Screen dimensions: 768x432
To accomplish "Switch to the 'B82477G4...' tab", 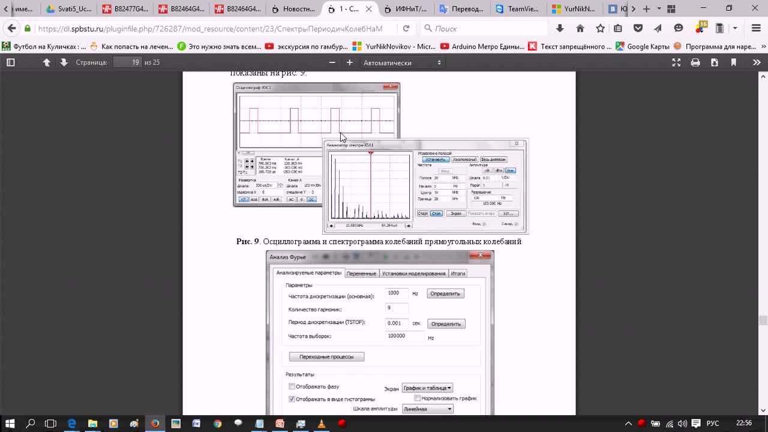I will [x=124, y=9].
